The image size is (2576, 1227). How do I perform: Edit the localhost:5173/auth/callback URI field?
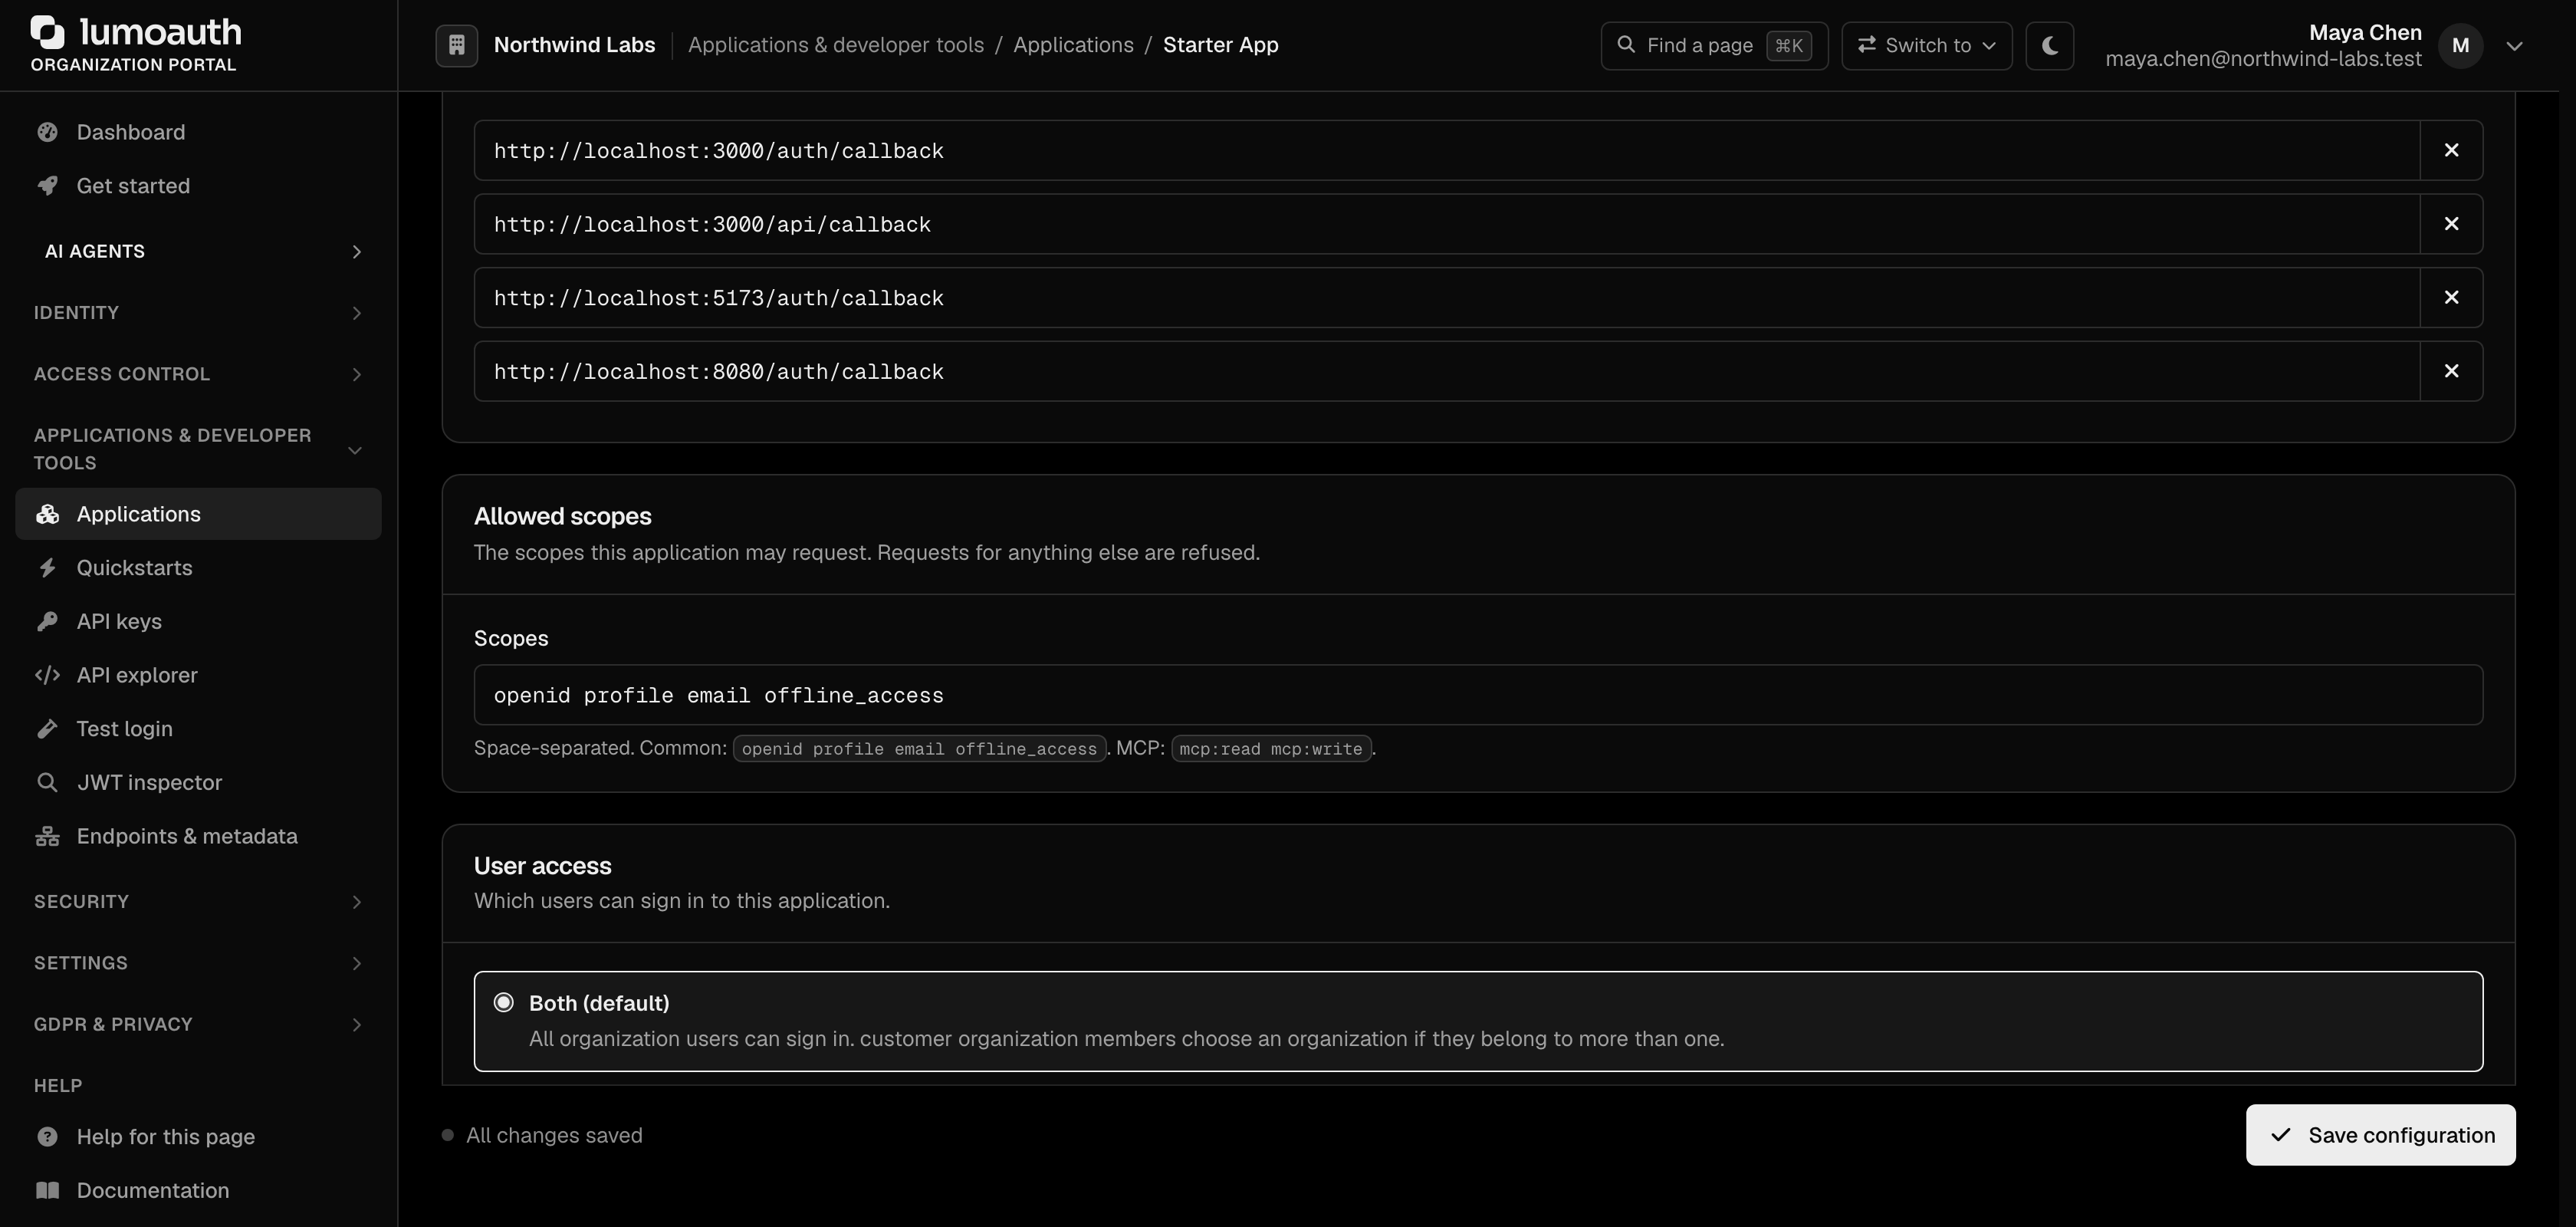(1447, 297)
